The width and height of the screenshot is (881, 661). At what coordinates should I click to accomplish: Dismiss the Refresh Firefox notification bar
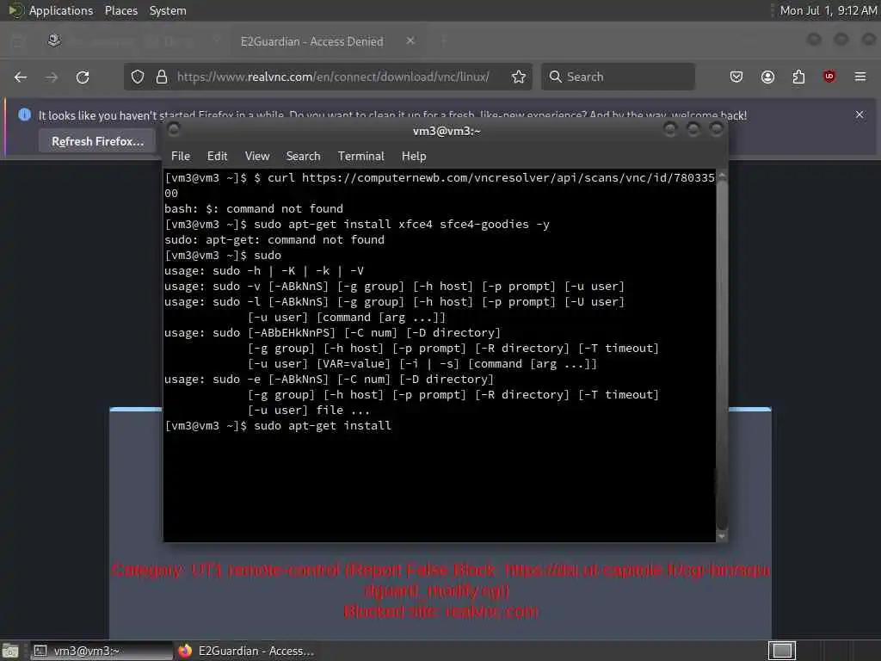859,114
